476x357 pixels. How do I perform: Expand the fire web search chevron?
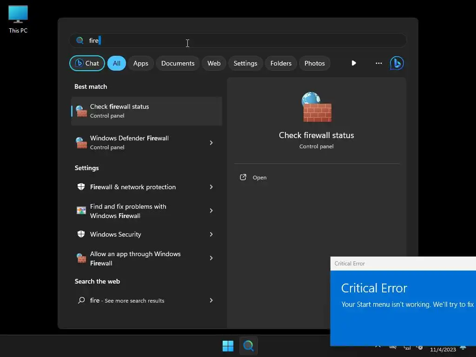pos(212,301)
